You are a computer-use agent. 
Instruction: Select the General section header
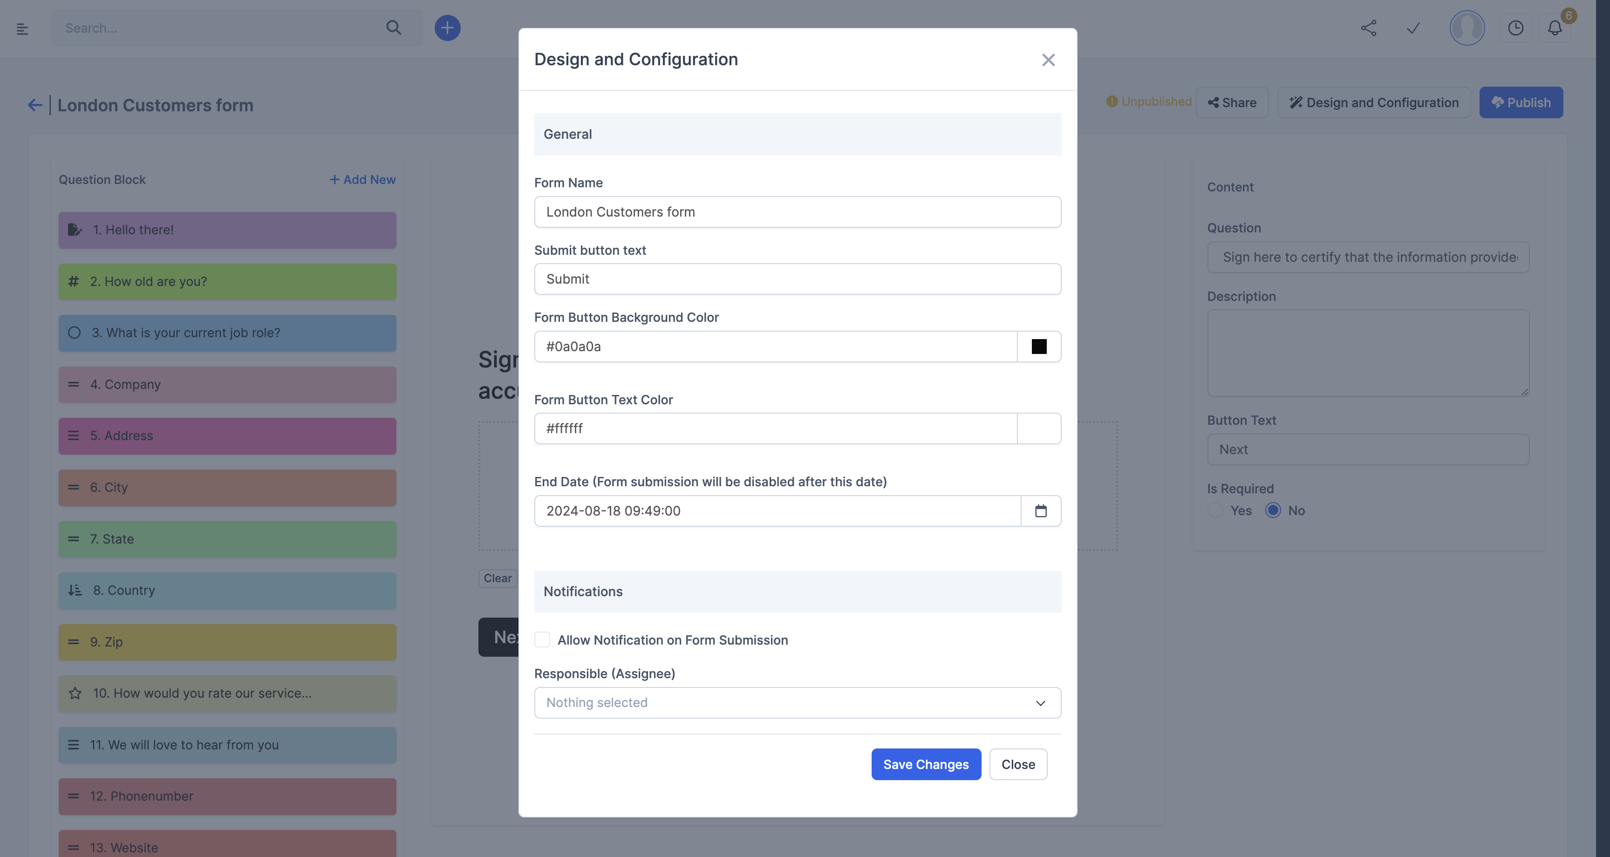pyautogui.click(x=567, y=134)
